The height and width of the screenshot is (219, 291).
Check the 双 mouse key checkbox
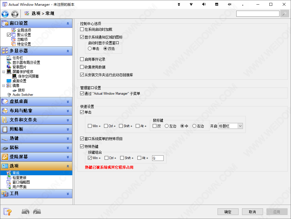(x=154, y=126)
